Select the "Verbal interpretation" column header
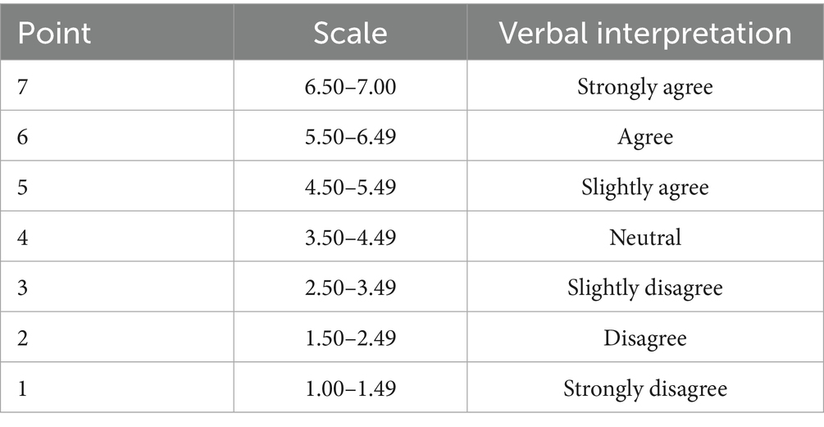 (645, 34)
